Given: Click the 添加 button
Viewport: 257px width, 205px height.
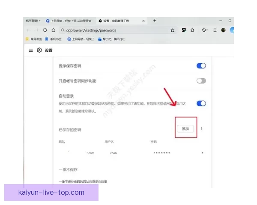Looking at the screenshot, I should pos(185,129).
